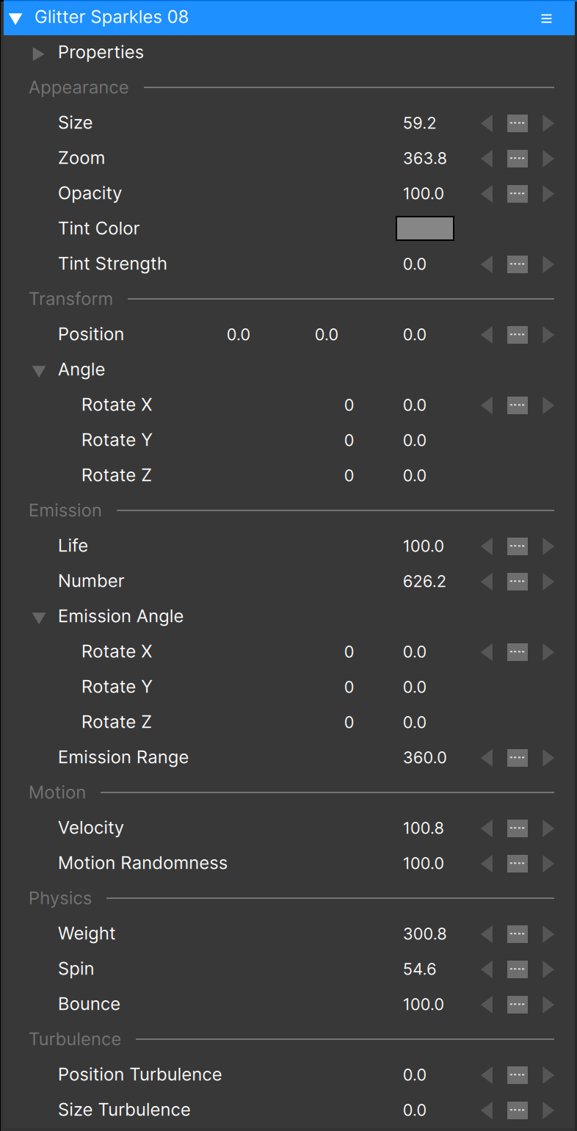This screenshot has width=577, height=1131.
Task: Open the Tint Color swatch
Action: tap(425, 228)
